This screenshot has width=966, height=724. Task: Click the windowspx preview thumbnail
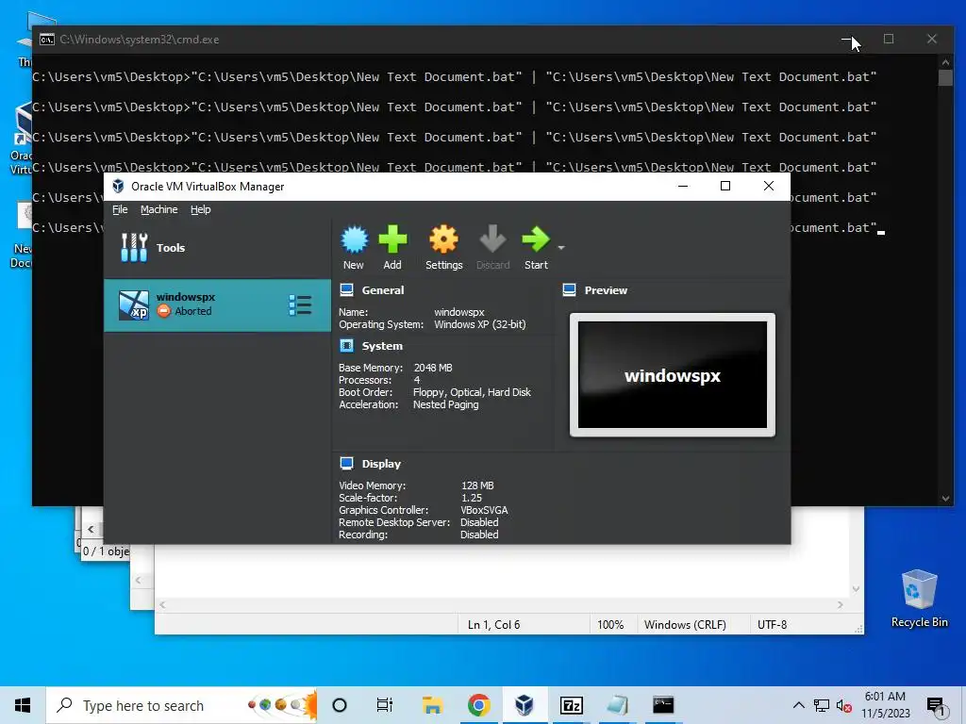672,375
